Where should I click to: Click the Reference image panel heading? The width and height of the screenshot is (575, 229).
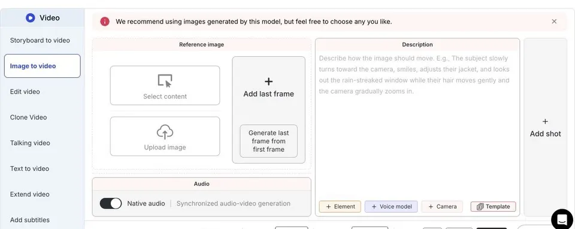(201, 45)
